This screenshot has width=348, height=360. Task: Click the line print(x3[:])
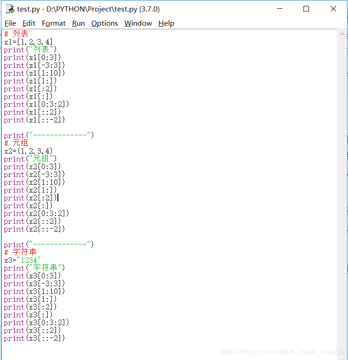tap(28, 315)
